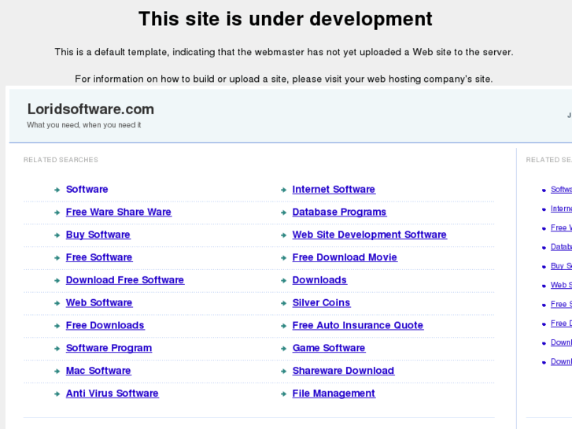Open the Download Free Software link

[125, 280]
